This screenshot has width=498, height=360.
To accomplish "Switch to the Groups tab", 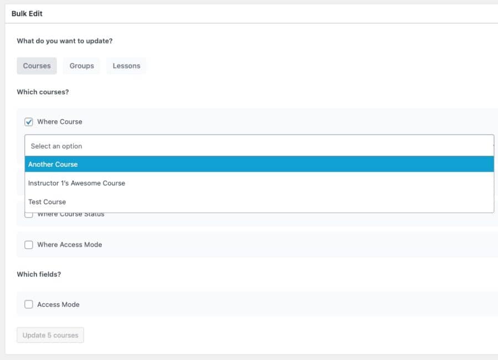I will click(82, 66).
